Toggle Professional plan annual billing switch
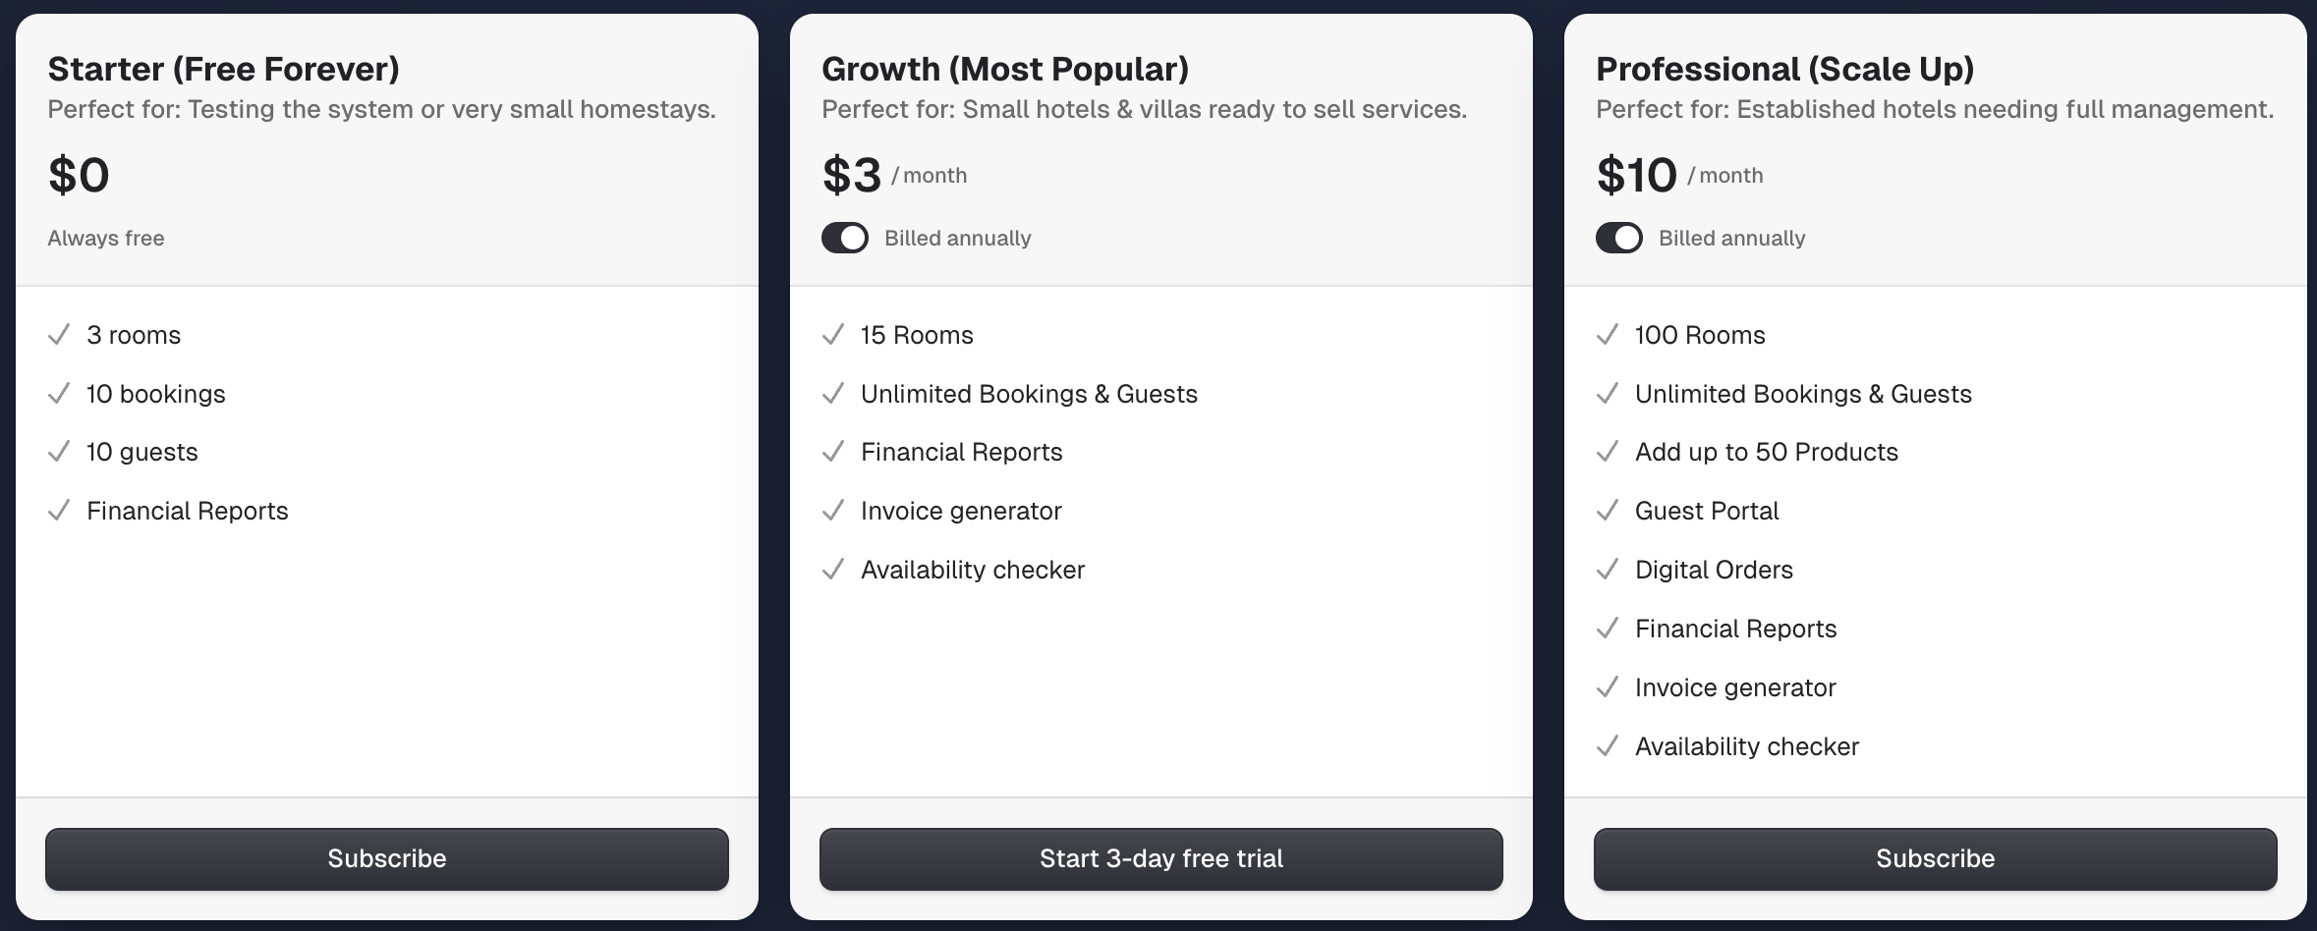This screenshot has height=931, width=2317. pyautogui.click(x=1618, y=238)
